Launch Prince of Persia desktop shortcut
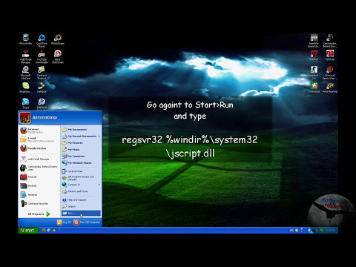The width and height of the screenshot is (356, 267). pyautogui.click(x=330, y=73)
